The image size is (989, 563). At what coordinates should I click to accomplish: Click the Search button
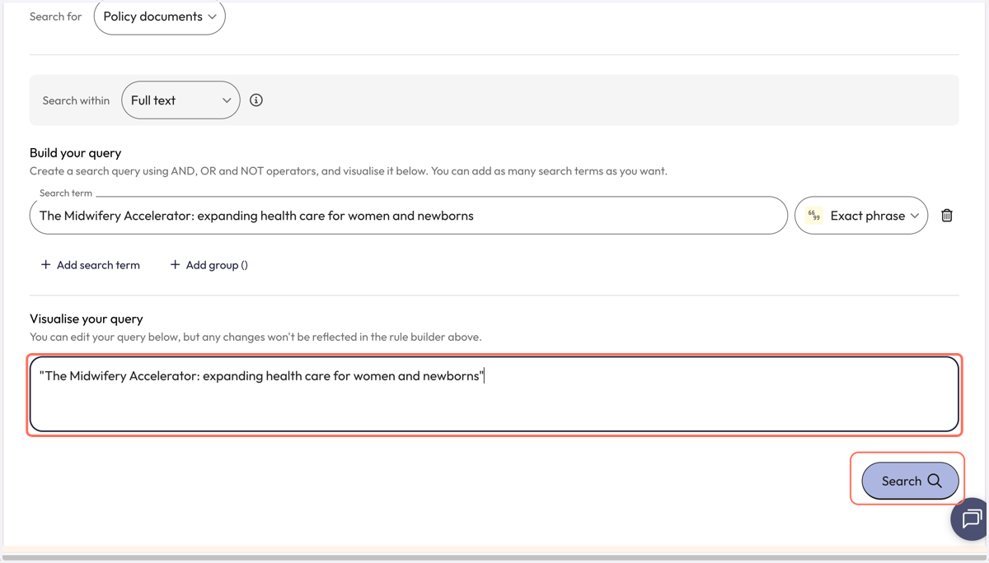coord(910,481)
